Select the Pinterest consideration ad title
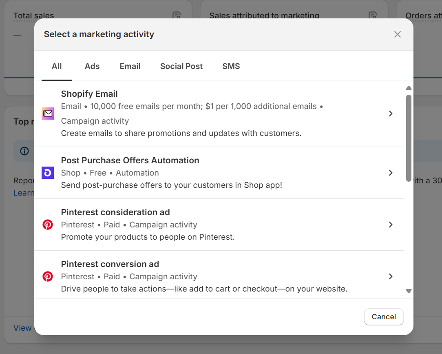The width and height of the screenshot is (442, 354). point(115,212)
